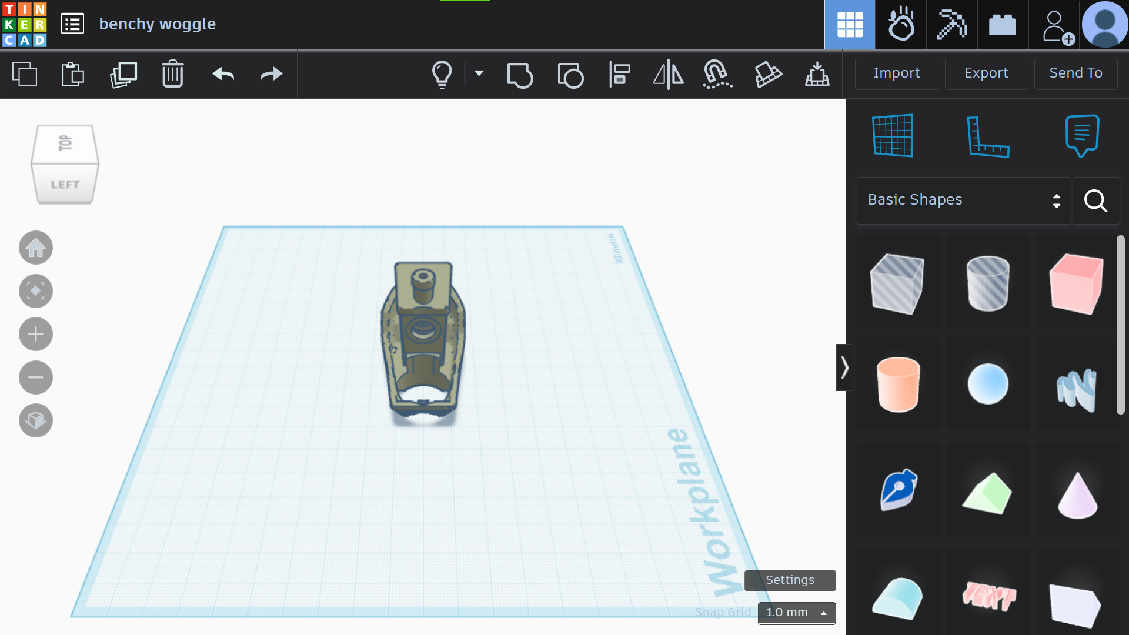Click the Copy tool icon
Screen dimensions: 1129x635
25,75
